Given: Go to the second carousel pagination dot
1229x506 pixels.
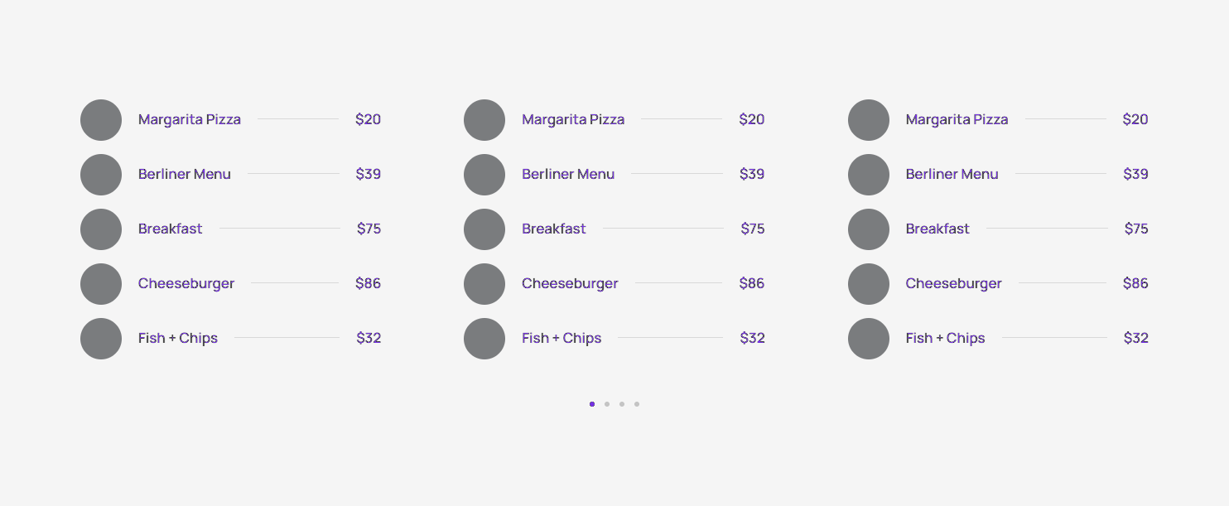Looking at the screenshot, I should [607, 404].
